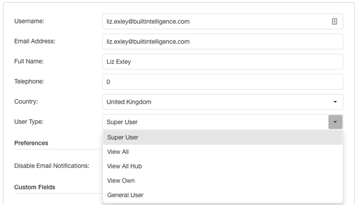Click the 'Custom Fields' section heading
This screenshot has height=205, width=357.
point(35,187)
